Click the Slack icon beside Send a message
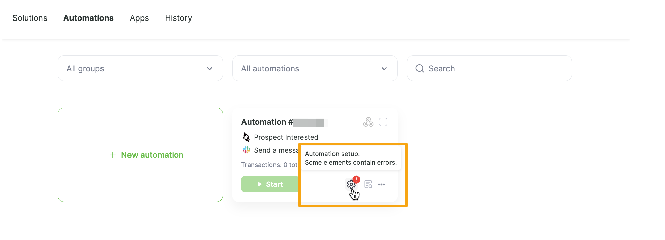Screen dimensions: 665x240 pyautogui.click(x=247, y=150)
